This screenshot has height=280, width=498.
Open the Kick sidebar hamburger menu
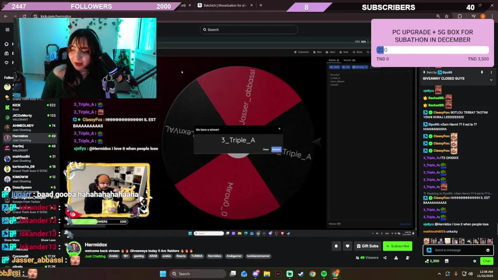[7, 30]
